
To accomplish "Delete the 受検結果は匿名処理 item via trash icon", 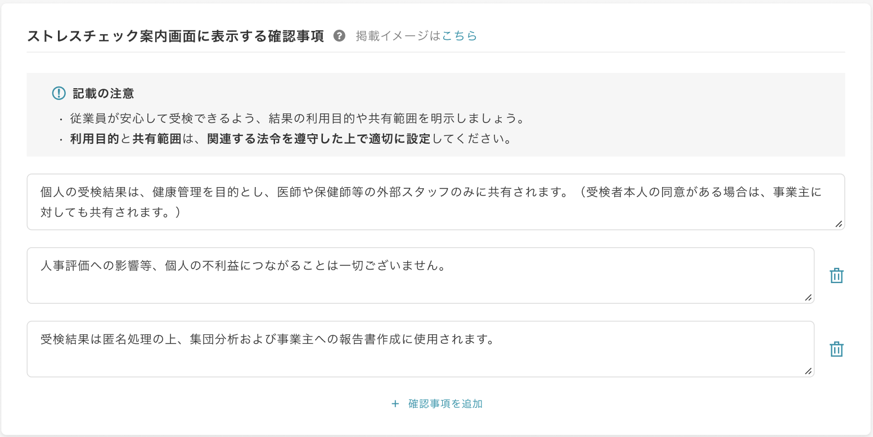I will point(836,348).
